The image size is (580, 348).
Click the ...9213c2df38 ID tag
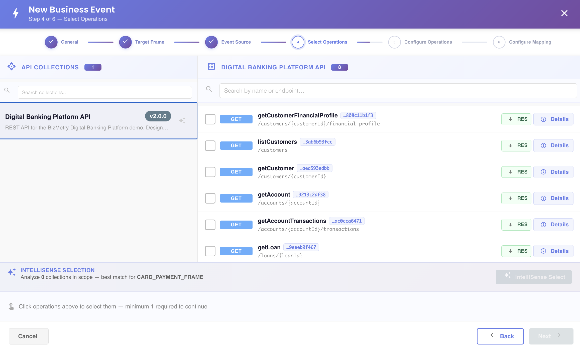310,195
